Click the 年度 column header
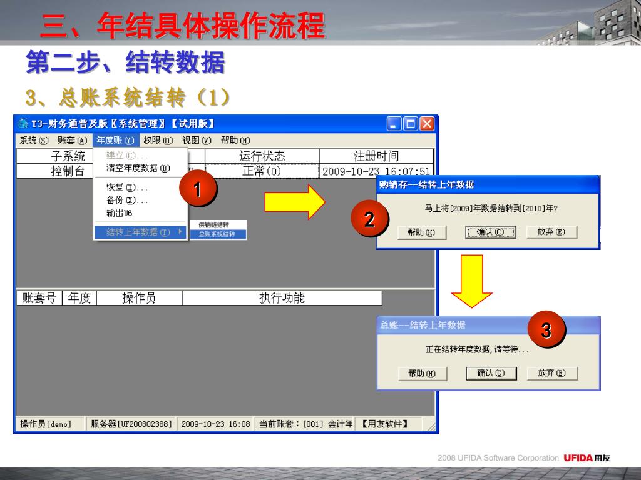This screenshot has height=480, width=641. (79, 298)
